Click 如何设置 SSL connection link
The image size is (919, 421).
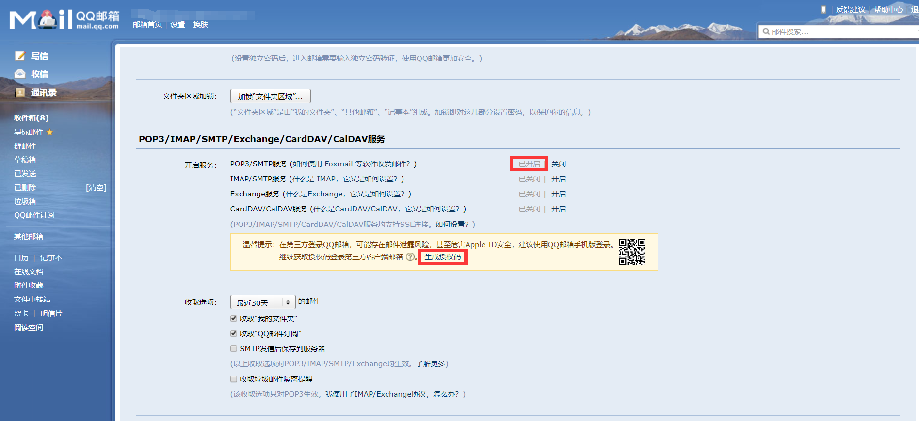coord(452,225)
